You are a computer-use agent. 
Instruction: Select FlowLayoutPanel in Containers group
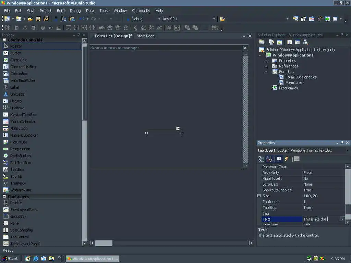tap(24, 210)
